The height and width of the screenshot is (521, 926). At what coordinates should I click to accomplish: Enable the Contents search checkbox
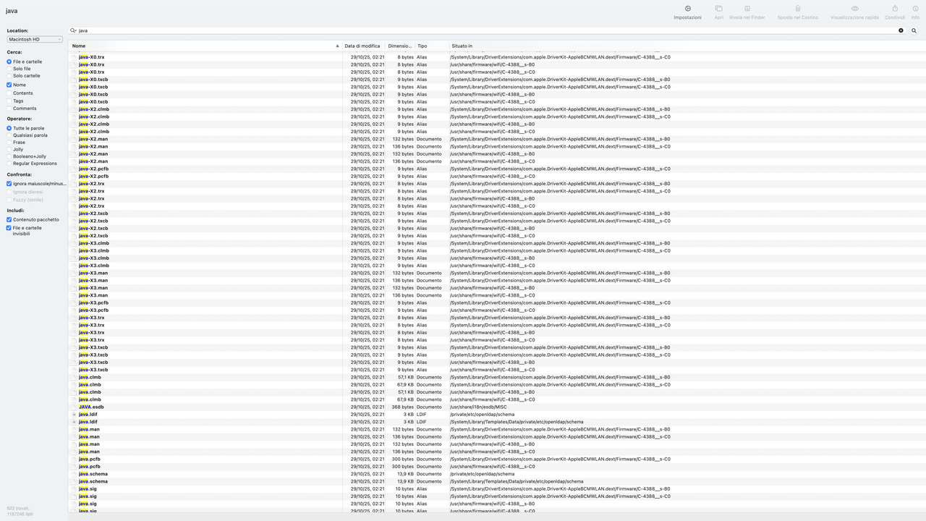coord(10,93)
